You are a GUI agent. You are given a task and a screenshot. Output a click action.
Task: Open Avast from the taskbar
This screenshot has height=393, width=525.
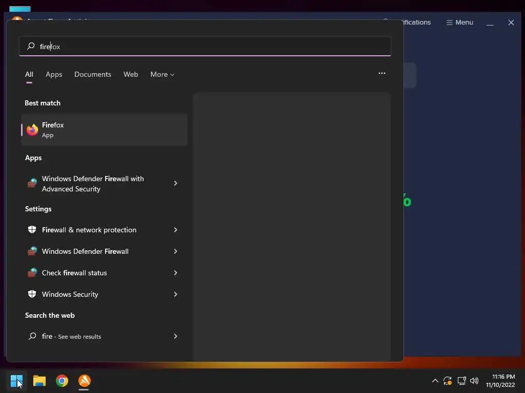tap(85, 381)
